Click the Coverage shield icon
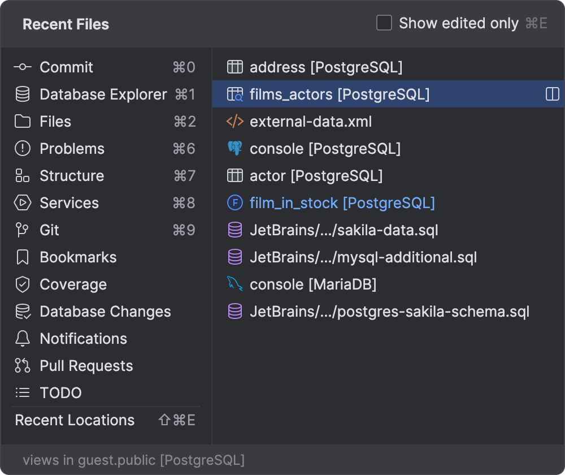The width and height of the screenshot is (565, 475). (22, 284)
